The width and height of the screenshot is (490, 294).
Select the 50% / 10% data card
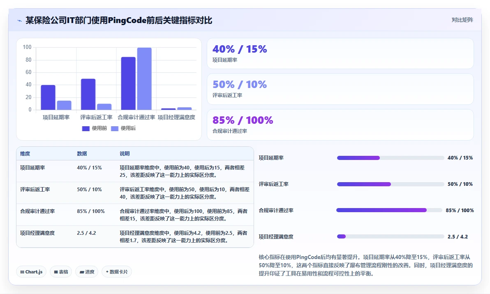340,89
